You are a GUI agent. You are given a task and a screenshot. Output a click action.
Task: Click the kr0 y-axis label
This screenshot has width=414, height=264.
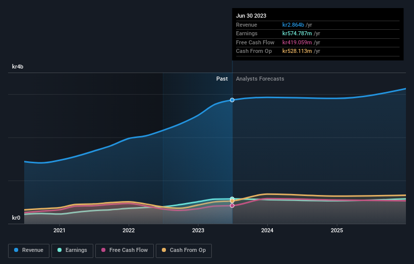coord(16,218)
